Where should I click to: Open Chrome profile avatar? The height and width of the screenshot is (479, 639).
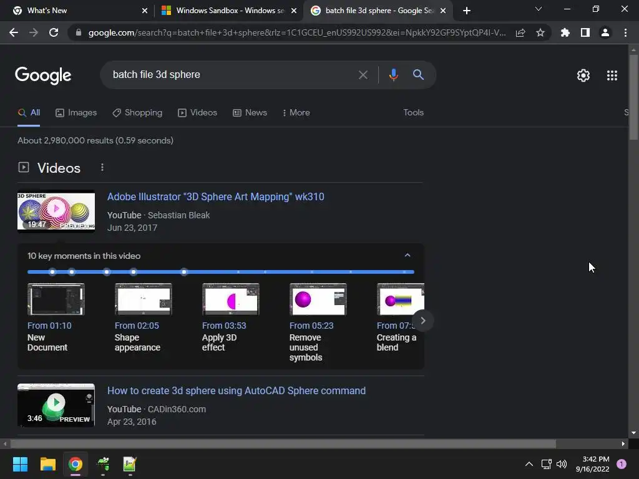click(605, 32)
